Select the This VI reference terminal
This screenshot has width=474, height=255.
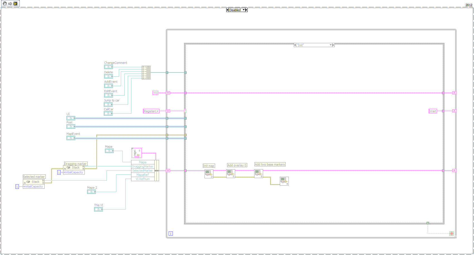pyautogui.click(x=98, y=209)
